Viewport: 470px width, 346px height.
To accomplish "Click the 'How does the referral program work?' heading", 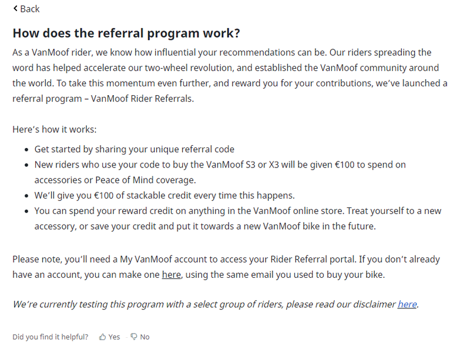I will click(x=126, y=33).
